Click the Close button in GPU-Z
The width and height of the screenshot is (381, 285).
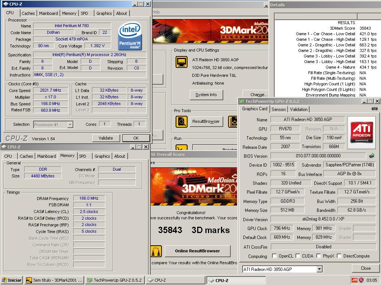point(365,268)
